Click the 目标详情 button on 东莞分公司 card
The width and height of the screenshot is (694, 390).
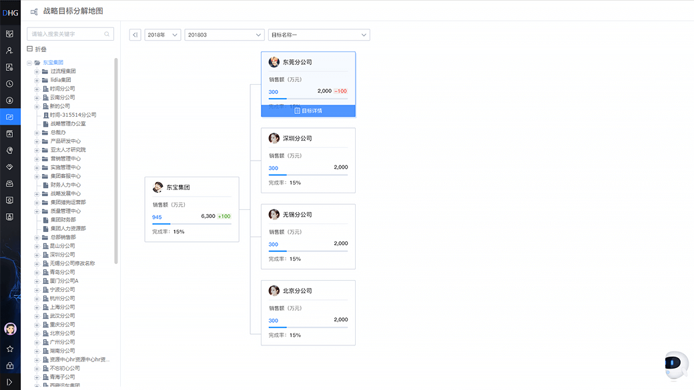click(x=308, y=111)
